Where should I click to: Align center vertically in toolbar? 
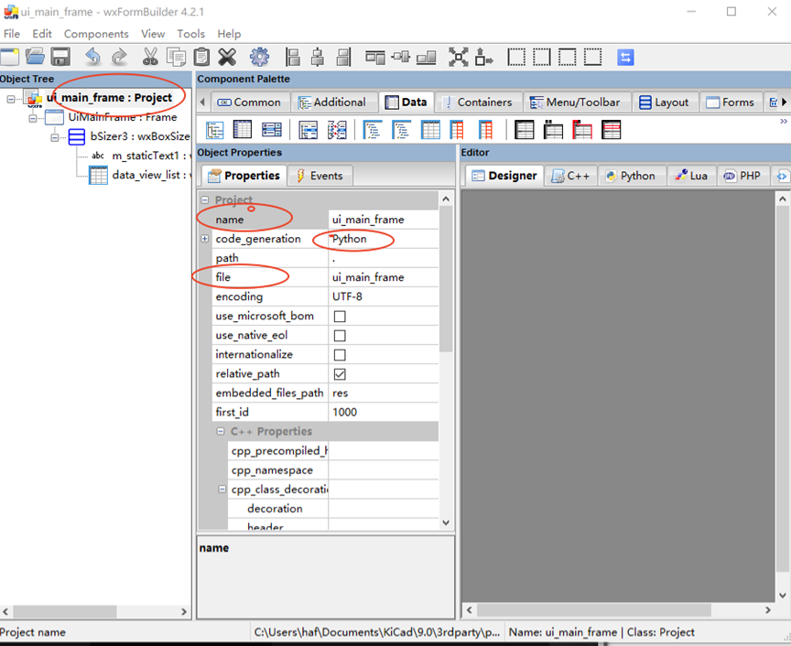pyautogui.click(x=401, y=57)
